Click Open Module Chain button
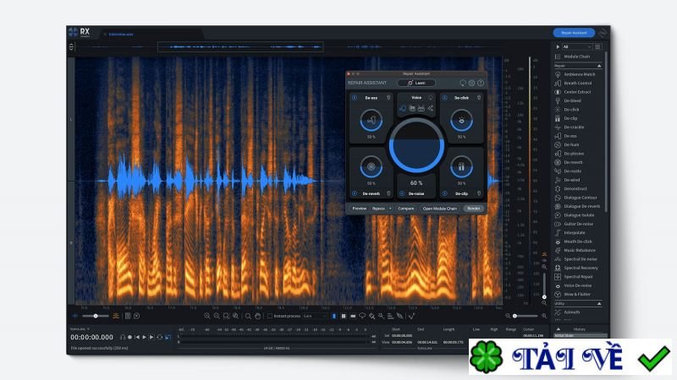Screen dimensions: 677x380 tap(439, 209)
